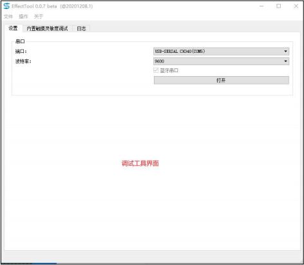The height and width of the screenshot is (265, 304).
Task: Expand the 端口 USB-SERIAL CH340 dropdown
Action: tap(221, 51)
